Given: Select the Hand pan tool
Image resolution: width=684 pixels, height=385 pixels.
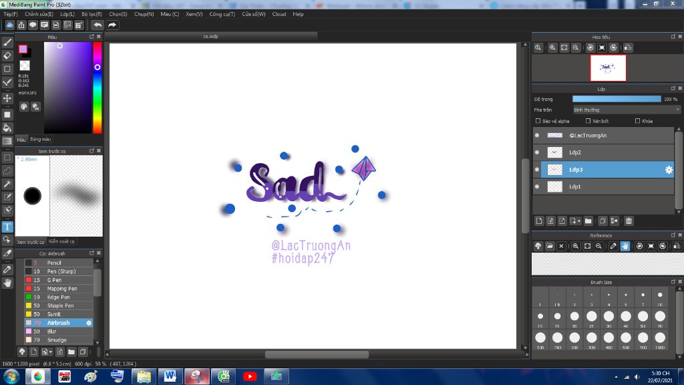Looking at the screenshot, I should 7,283.
